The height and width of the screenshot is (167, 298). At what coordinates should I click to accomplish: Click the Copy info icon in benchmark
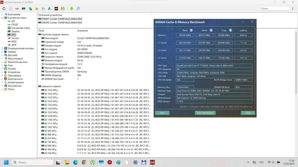point(230,30)
